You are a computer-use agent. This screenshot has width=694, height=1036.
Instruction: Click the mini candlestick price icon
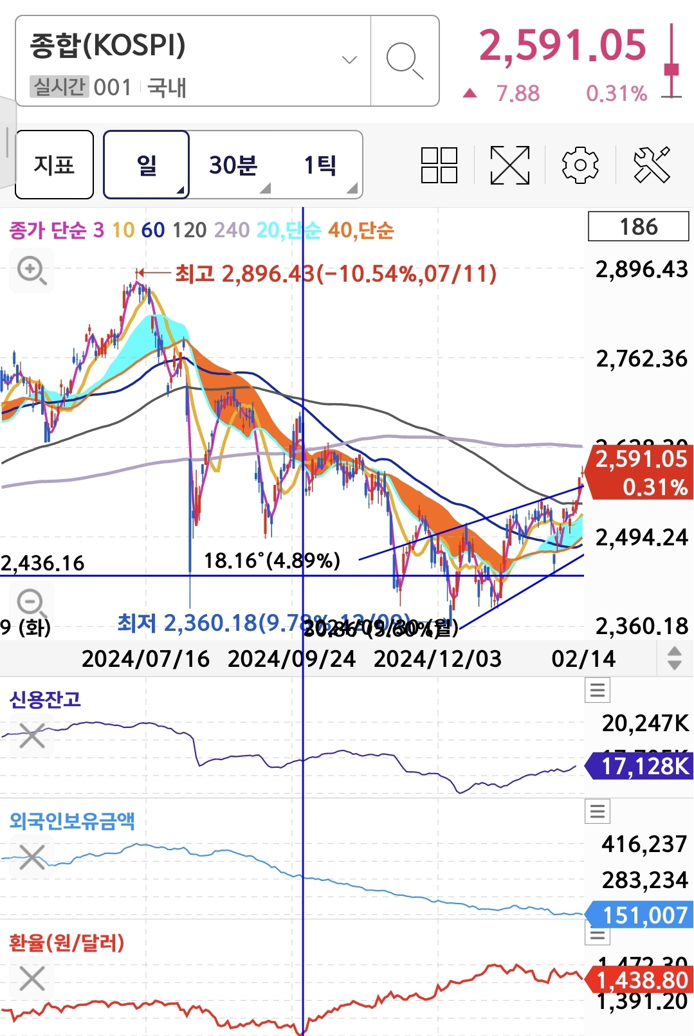[x=671, y=61]
